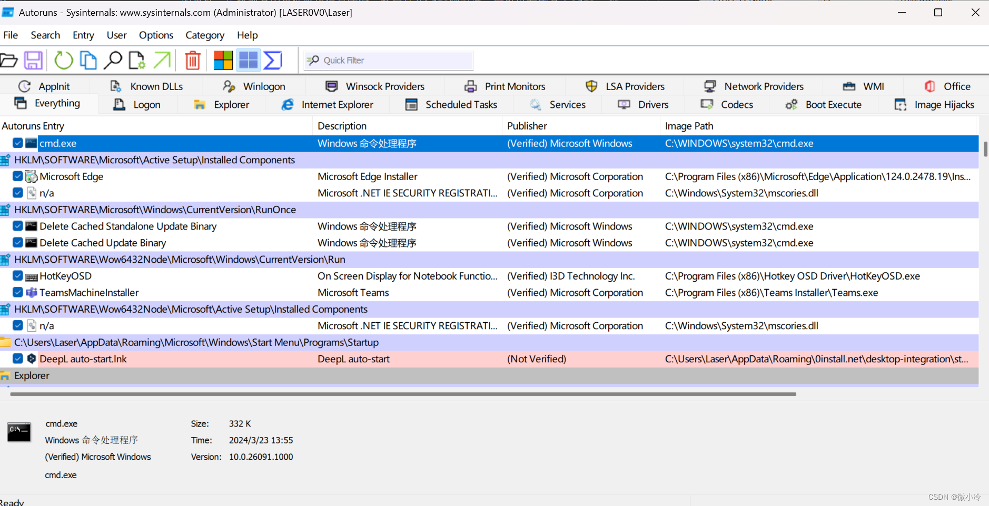Image resolution: width=989 pixels, height=506 pixels.
Task: Switch to the Drivers tab
Action: coord(643,105)
